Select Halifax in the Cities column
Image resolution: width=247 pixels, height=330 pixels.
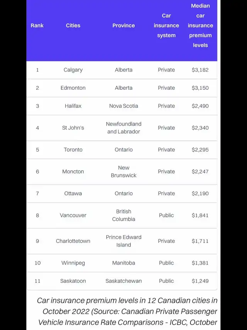click(73, 106)
